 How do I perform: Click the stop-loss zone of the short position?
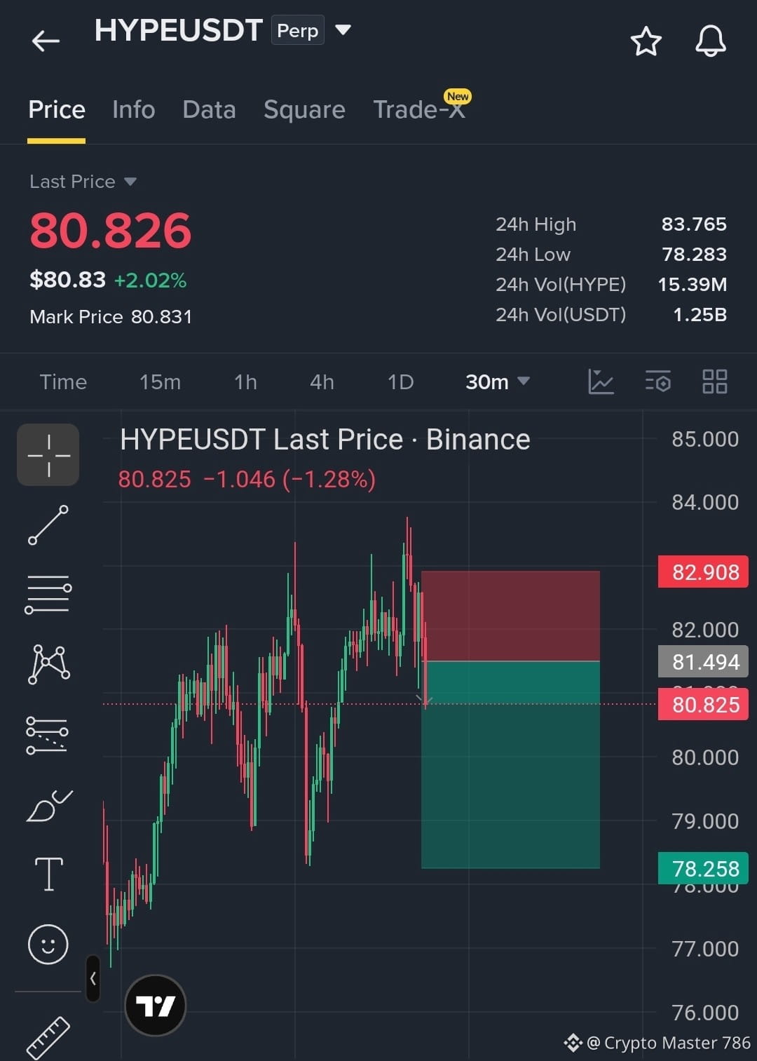[x=510, y=616]
